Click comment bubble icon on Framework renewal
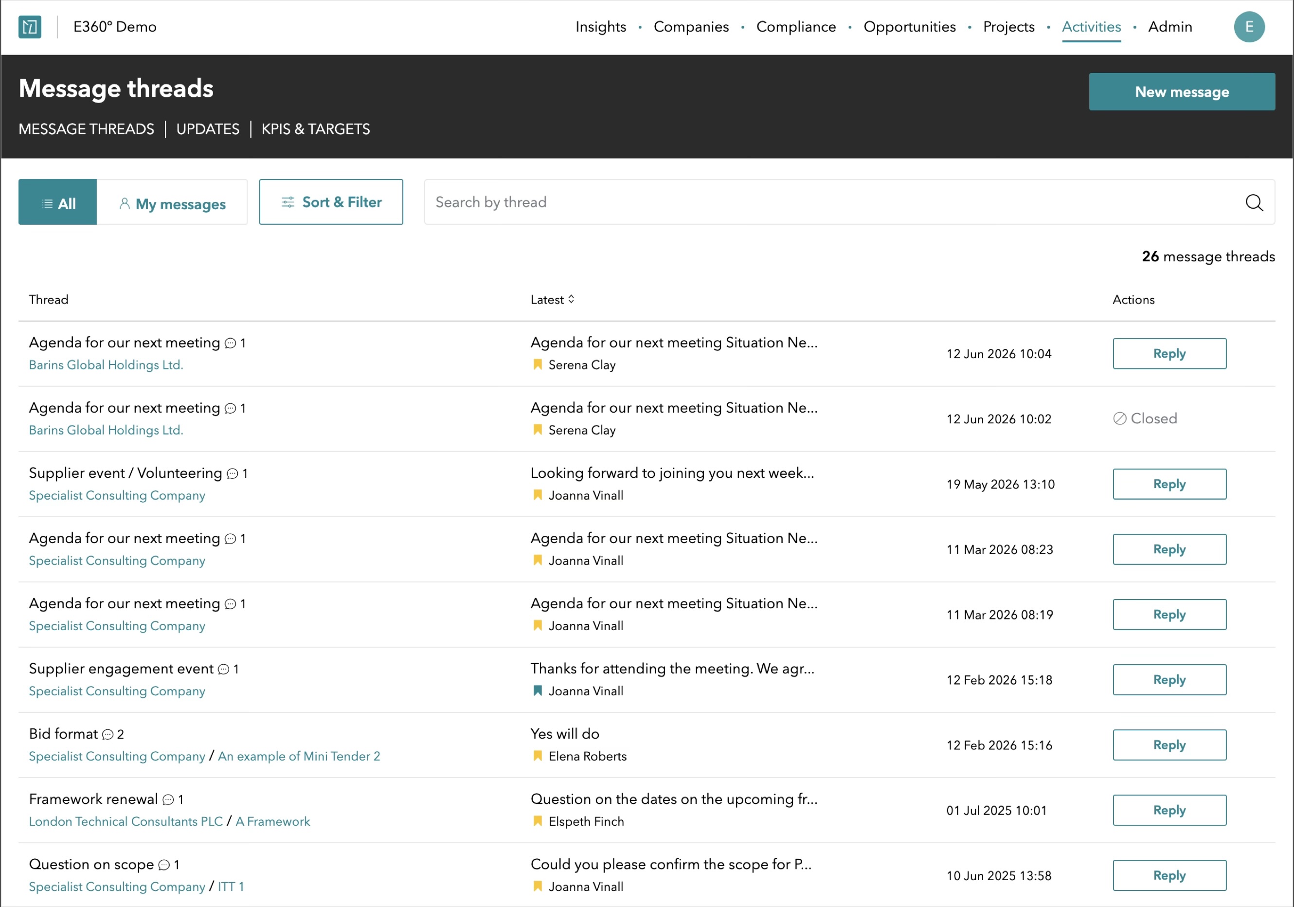This screenshot has height=907, width=1294. tap(168, 799)
